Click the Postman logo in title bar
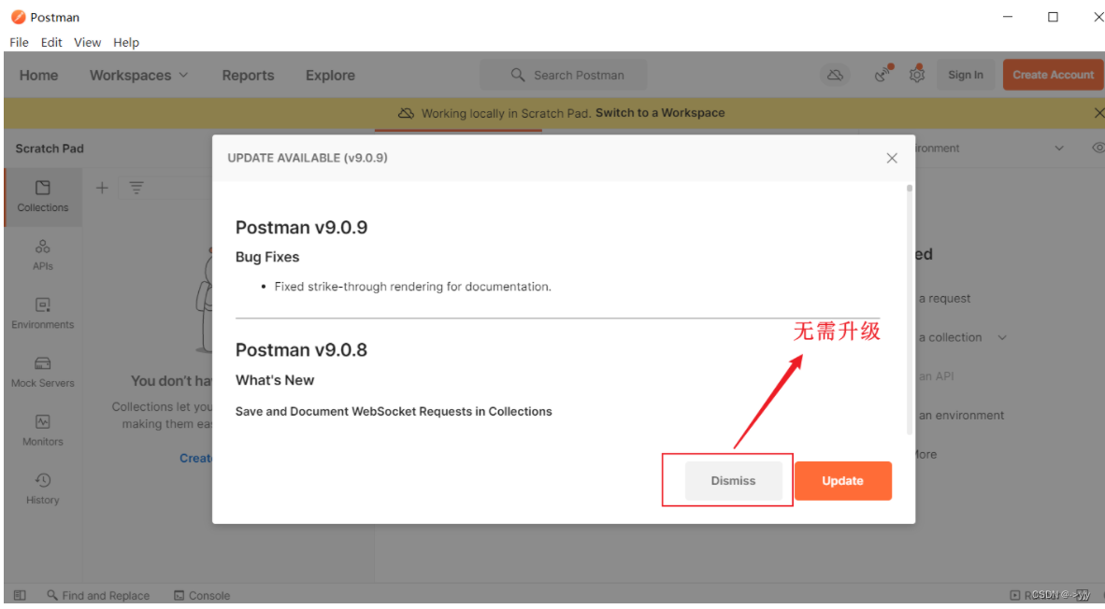Image resolution: width=1105 pixels, height=609 pixels. pyautogui.click(x=19, y=17)
